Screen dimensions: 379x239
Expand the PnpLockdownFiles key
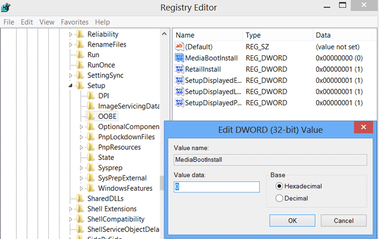pos(81,137)
